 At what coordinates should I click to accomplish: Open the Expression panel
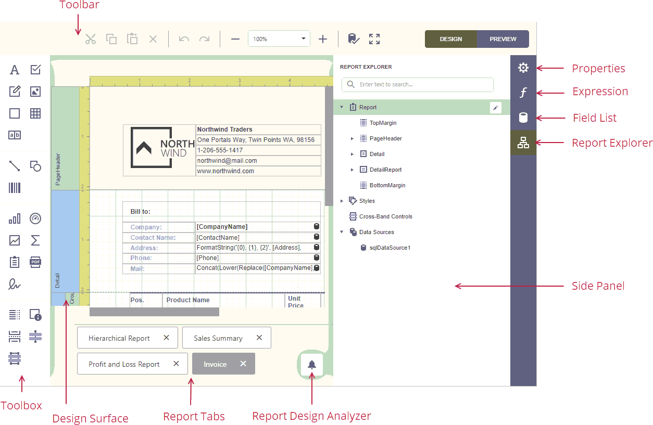(523, 93)
